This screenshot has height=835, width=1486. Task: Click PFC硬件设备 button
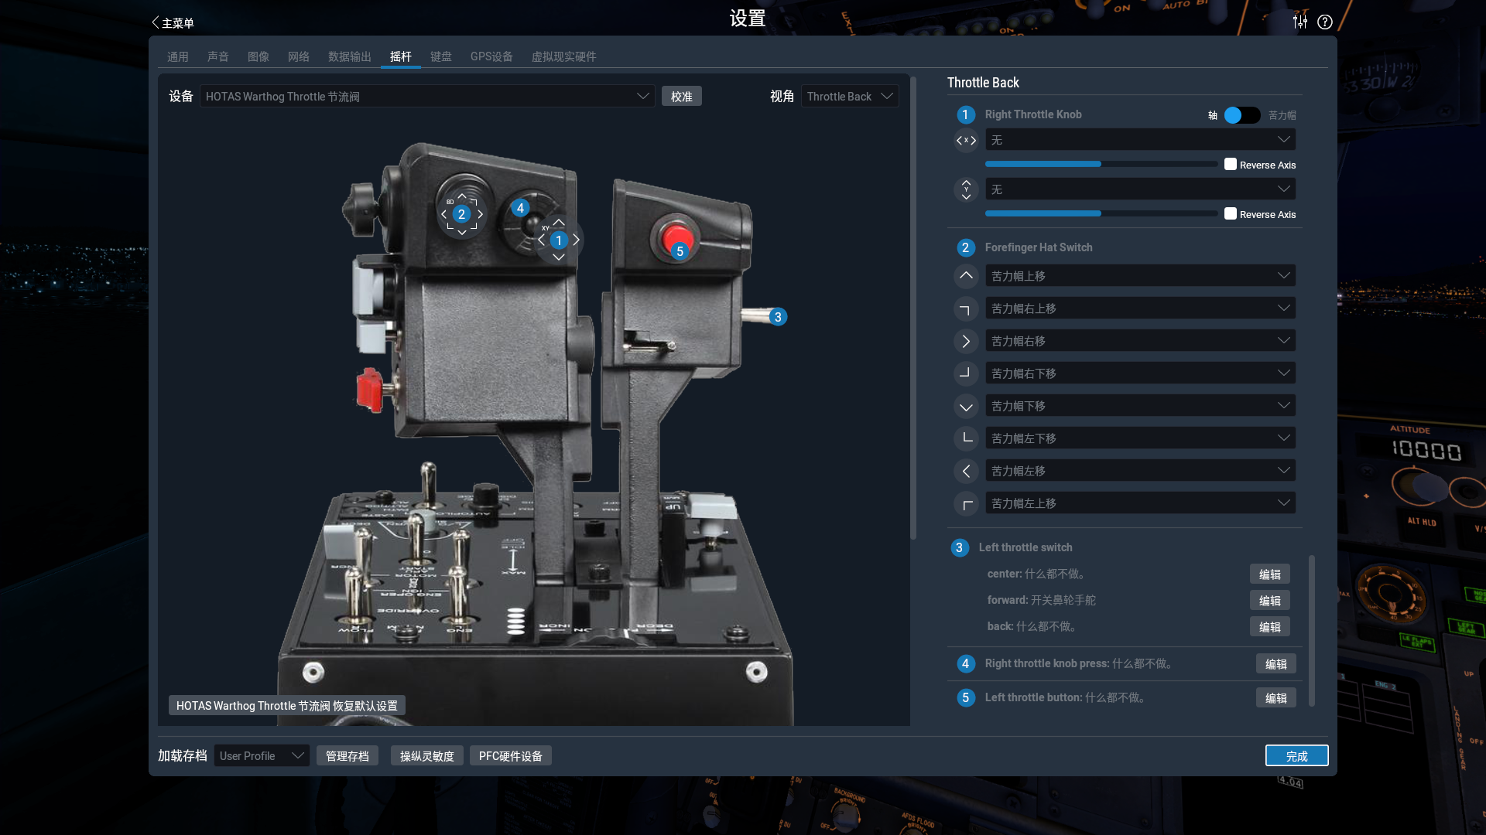[x=511, y=756]
